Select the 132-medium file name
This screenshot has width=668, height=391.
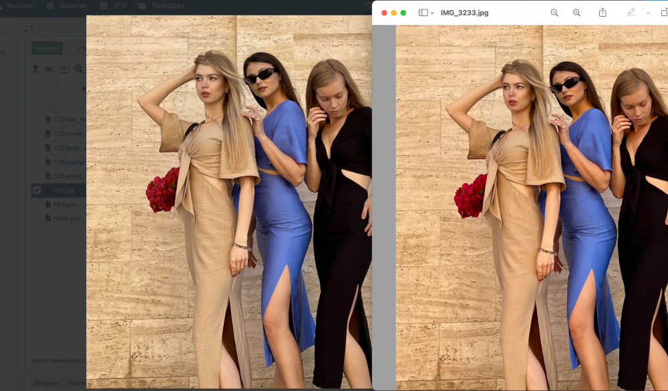click(70, 162)
